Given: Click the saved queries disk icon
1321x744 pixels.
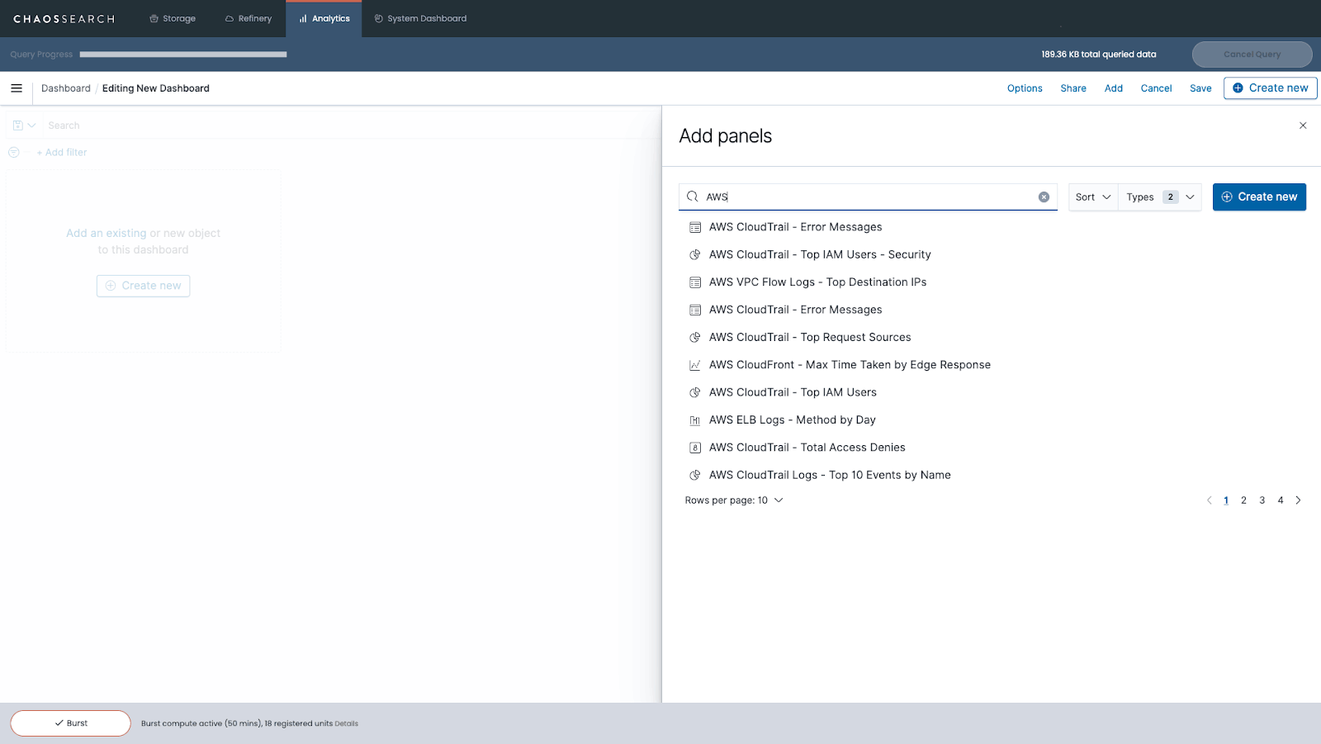Looking at the screenshot, I should pyautogui.click(x=18, y=125).
